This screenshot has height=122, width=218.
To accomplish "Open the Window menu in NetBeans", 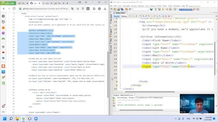I will [177, 6].
